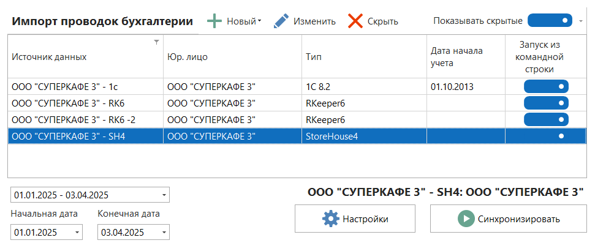595x251 pixels.
Task: Open the Новый dropdown menu
Action: click(x=259, y=21)
